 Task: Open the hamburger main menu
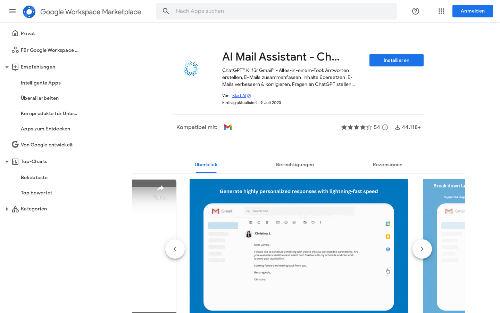(x=12, y=11)
